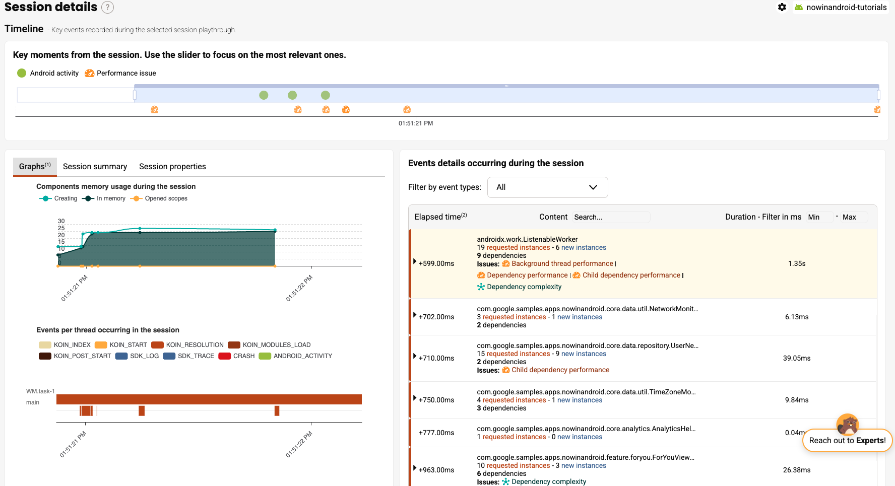Click the Child dependency performance icon in UserNe row

pos(505,370)
